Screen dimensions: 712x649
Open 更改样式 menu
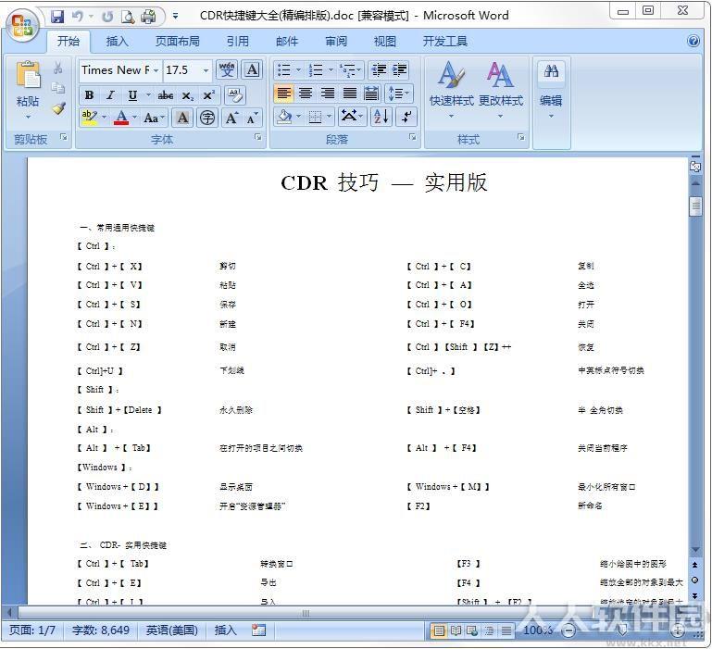[500, 90]
